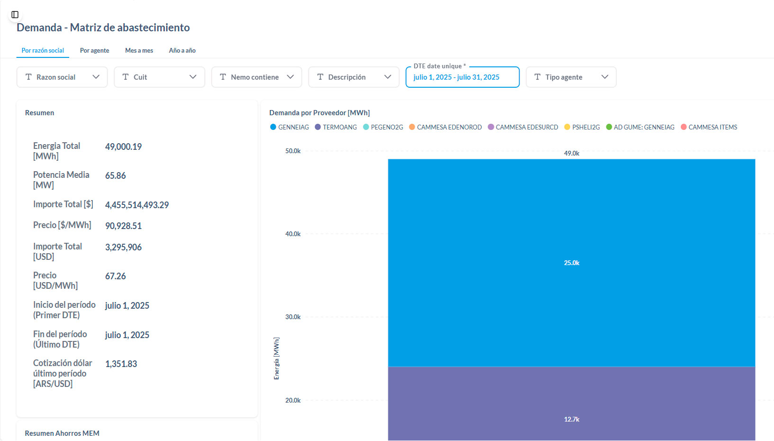The width and height of the screenshot is (774, 441).
Task: Click the text icon in Razon social filter
Action: click(x=28, y=77)
